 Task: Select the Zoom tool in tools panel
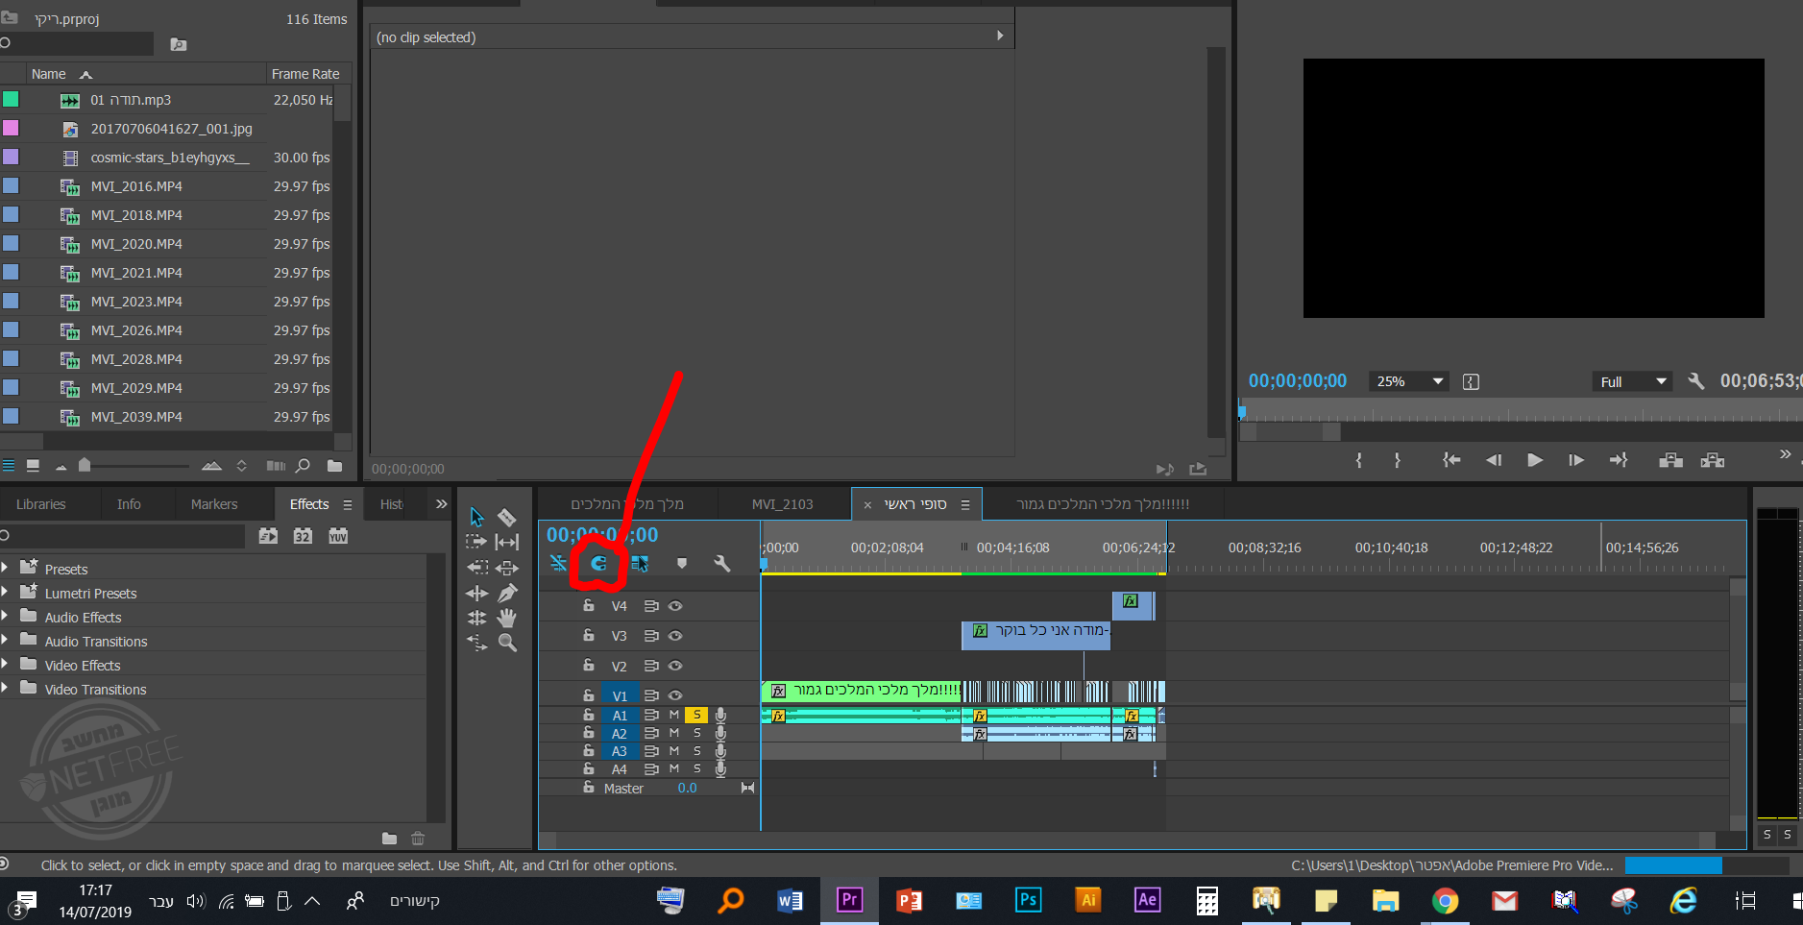(507, 643)
